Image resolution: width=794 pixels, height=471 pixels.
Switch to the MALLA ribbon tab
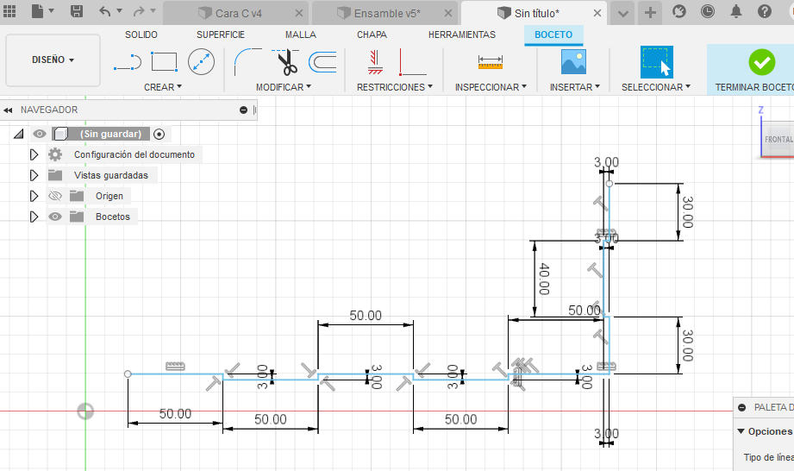pyautogui.click(x=301, y=35)
